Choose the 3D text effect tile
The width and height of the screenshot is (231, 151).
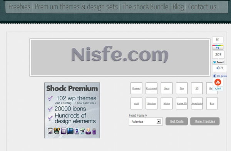pyautogui.click(x=197, y=88)
